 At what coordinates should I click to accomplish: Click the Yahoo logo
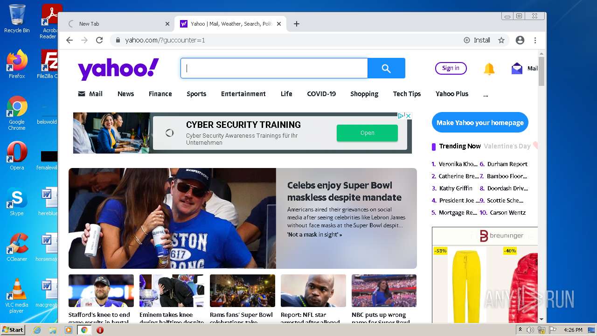coord(118,69)
